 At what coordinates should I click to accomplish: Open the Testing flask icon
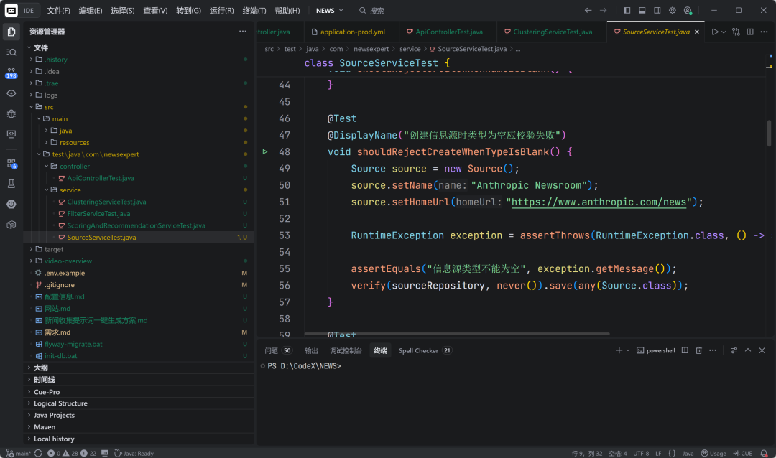coord(11,184)
